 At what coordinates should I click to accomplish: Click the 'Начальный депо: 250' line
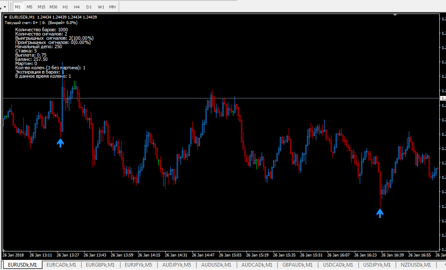click(39, 46)
